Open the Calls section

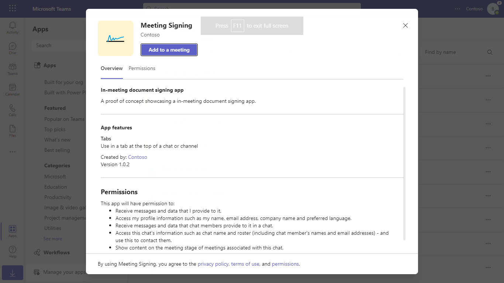12,109
